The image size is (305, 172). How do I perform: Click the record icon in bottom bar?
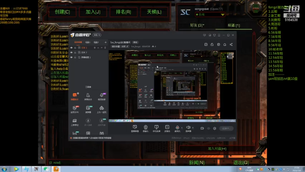pyautogui.click(x=202, y=129)
